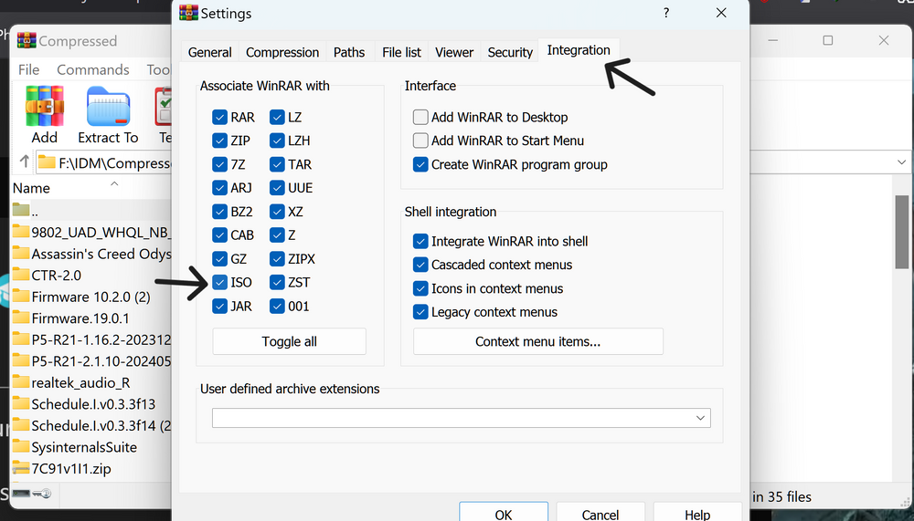The height and width of the screenshot is (521, 914).
Task: Select the 7C91v1I1.zip archive icon
Action: 21,468
